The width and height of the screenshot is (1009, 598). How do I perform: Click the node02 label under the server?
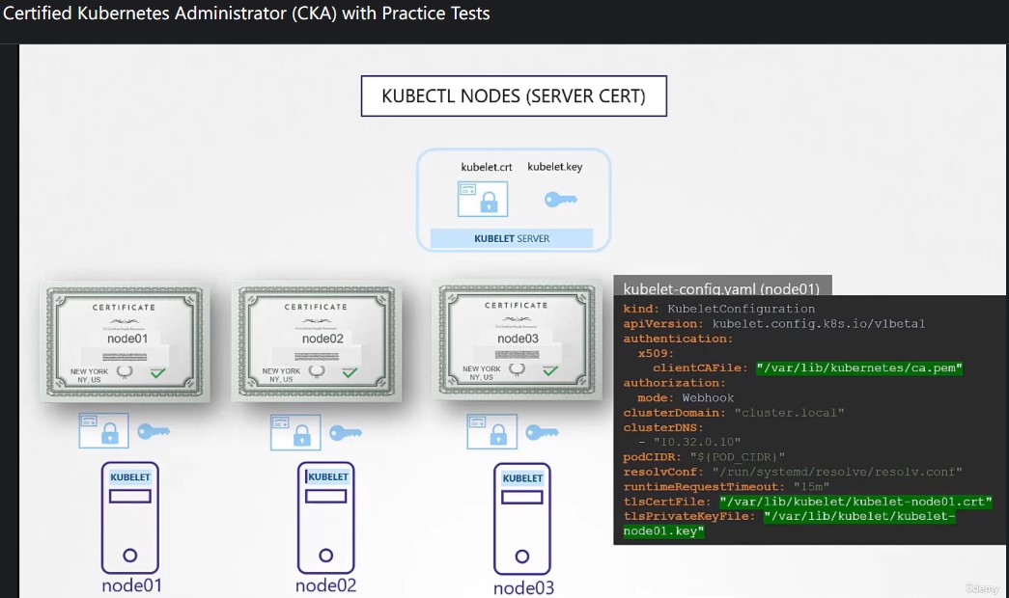pyautogui.click(x=325, y=585)
